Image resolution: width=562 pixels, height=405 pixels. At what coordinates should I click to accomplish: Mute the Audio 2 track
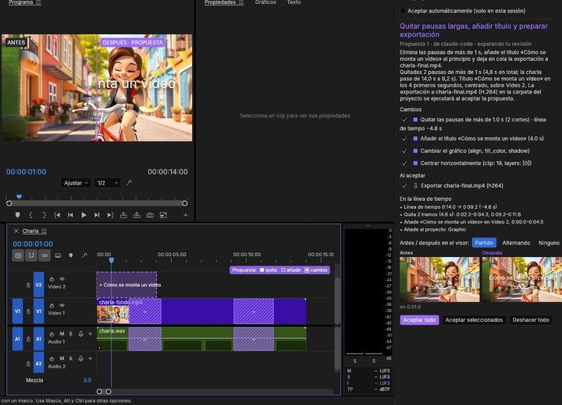(x=62, y=358)
